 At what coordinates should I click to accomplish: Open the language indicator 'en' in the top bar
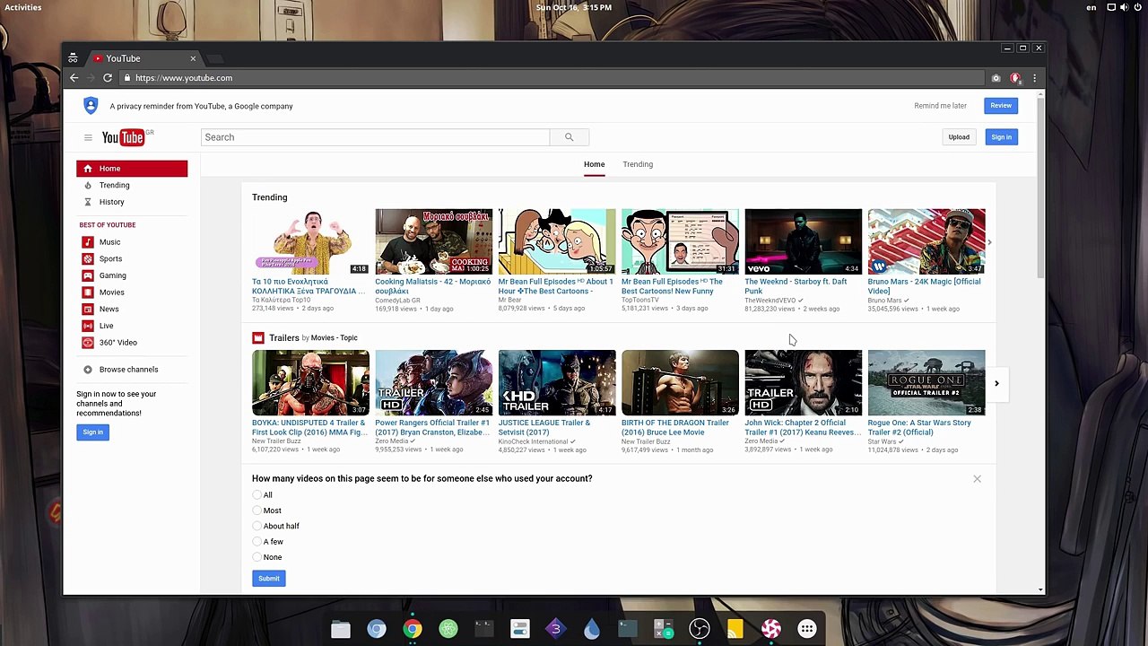[1091, 7]
